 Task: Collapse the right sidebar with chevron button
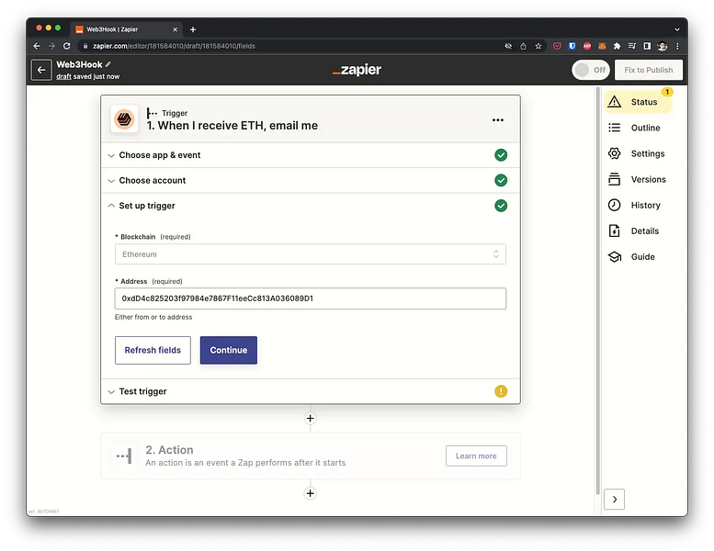[x=614, y=500]
